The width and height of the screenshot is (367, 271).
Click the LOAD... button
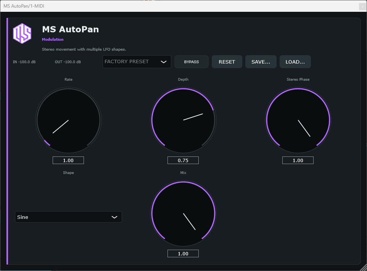[295, 62]
